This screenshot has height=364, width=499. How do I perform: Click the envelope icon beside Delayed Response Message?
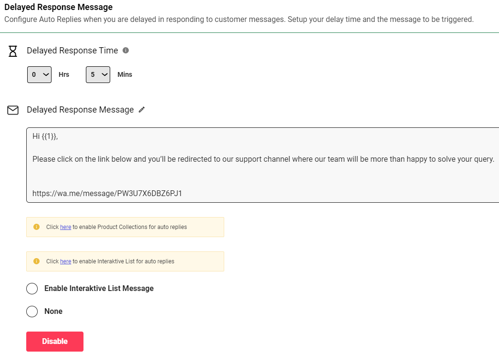13,110
